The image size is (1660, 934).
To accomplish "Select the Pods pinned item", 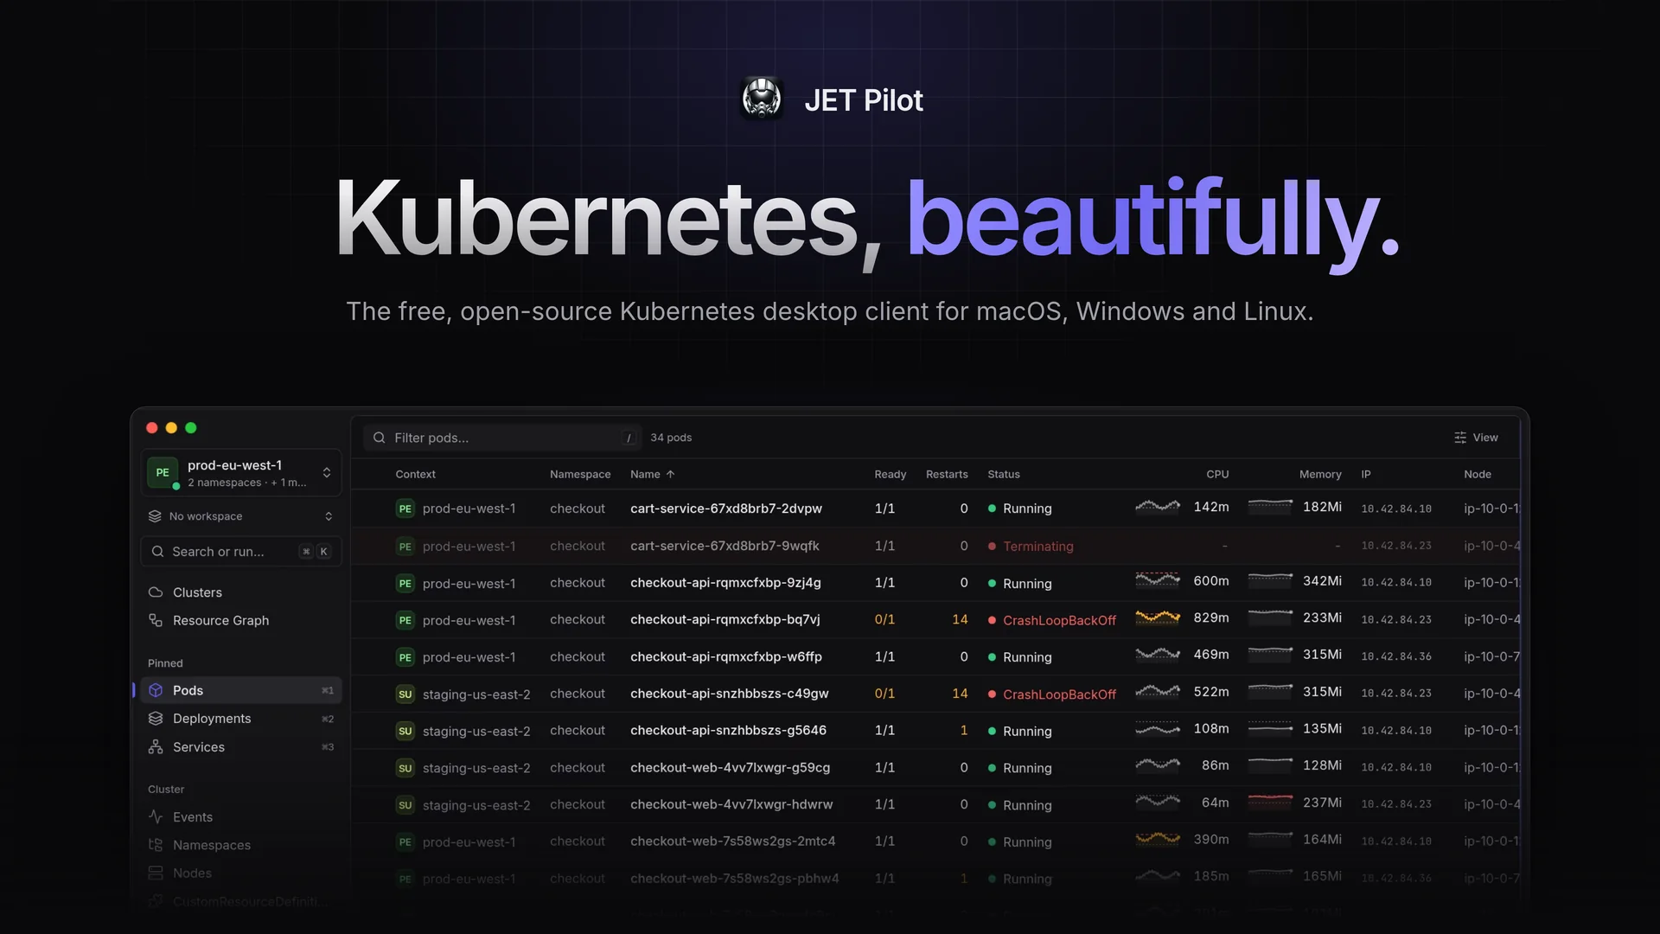I will (241, 690).
